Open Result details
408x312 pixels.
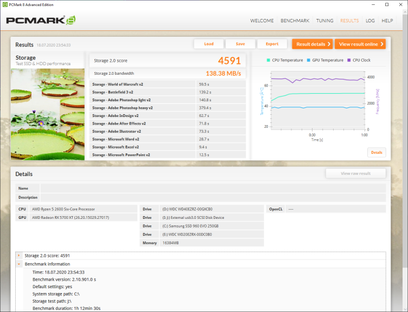(313, 44)
